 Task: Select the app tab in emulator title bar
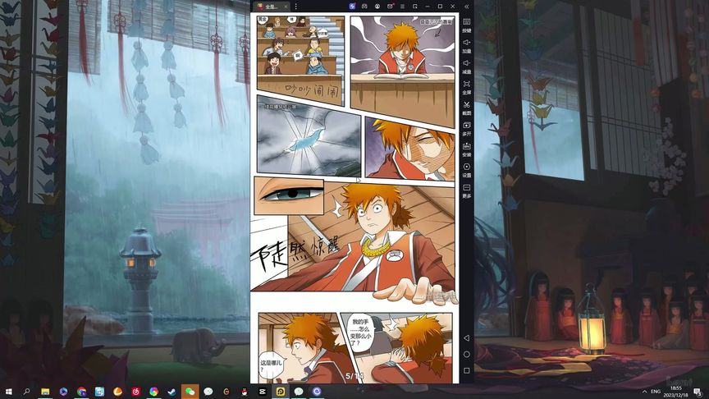tap(272, 7)
